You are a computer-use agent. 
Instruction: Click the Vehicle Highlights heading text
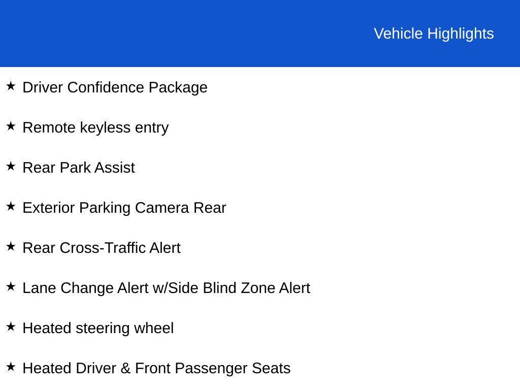click(434, 34)
